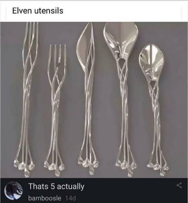Click the small teaspoon in the photo
Image resolution: width=188 pixels, height=203 pixels.
[155, 110]
